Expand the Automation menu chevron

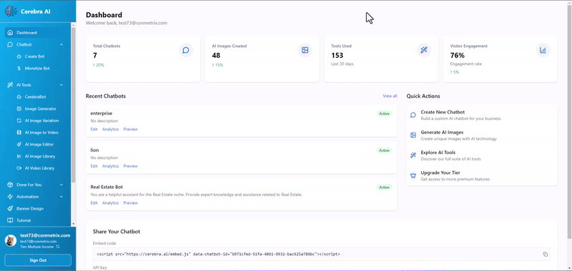tap(61, 196)
